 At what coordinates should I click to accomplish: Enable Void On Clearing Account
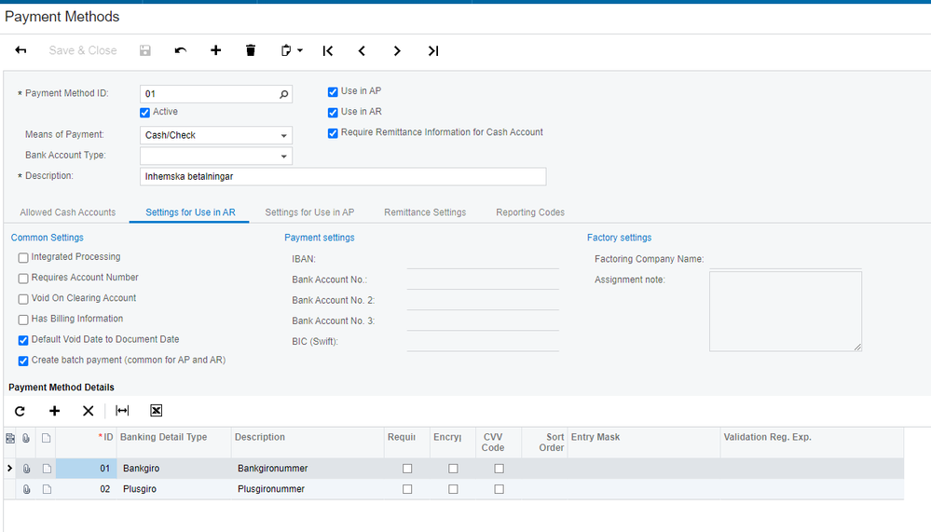pyautogui.click(x=23, y=299)
